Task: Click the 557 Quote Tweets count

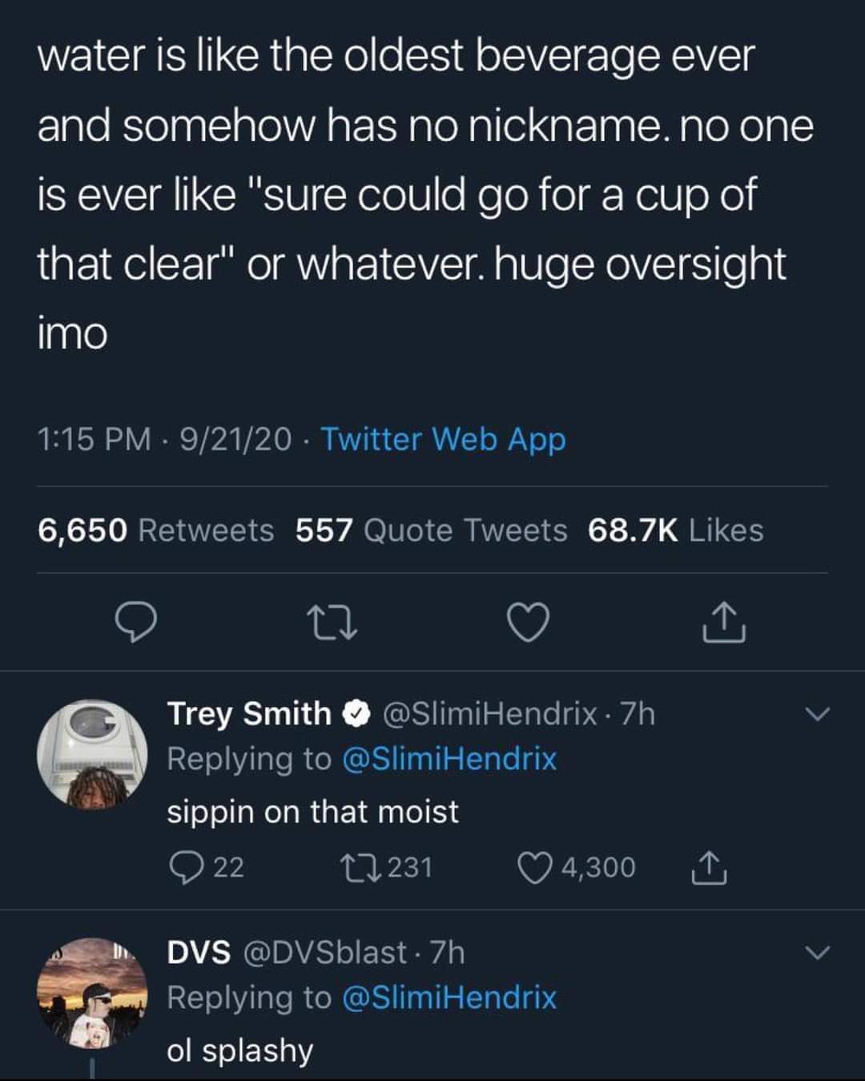Action: (x=429, y=530)
